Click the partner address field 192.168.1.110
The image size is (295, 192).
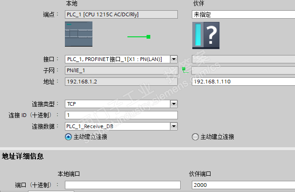[x=244, y=82]
